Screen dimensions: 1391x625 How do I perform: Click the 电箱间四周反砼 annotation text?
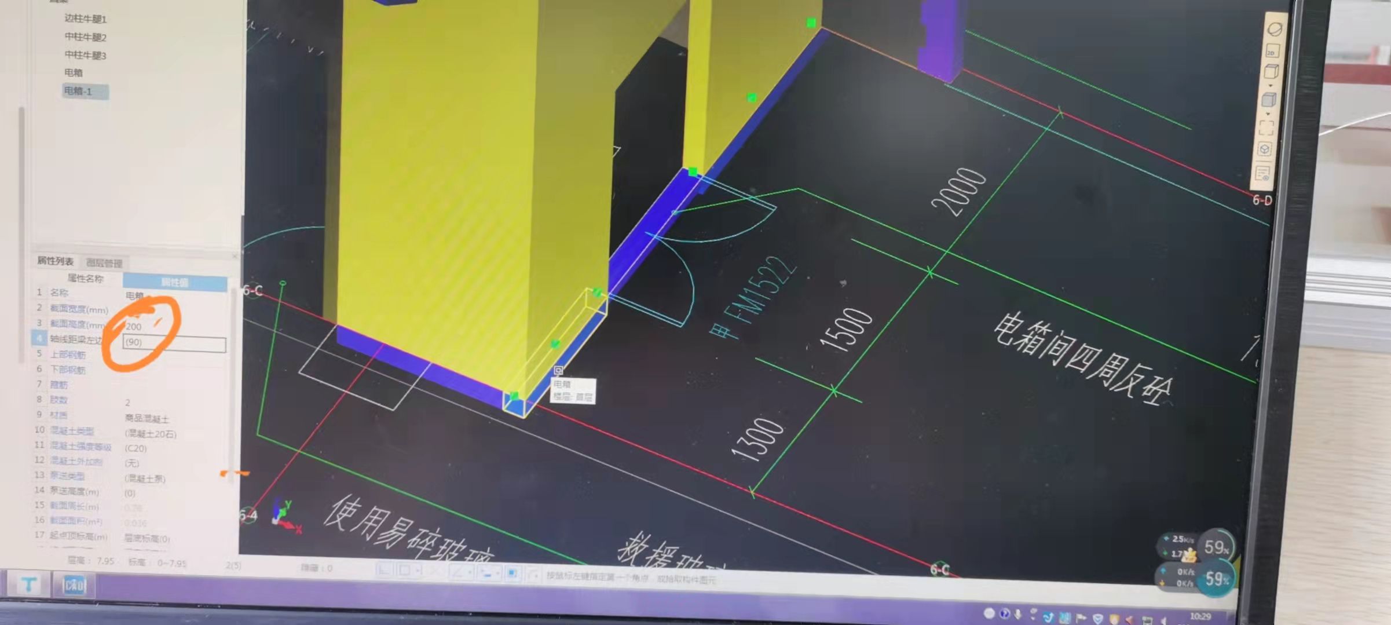[1083, 359]
